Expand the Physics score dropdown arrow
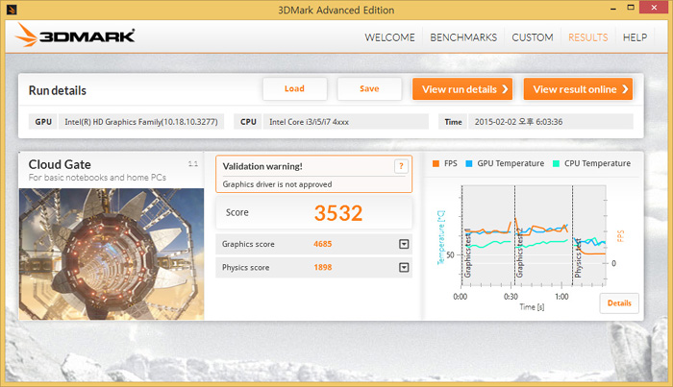Viewport: 673px width, 387px height. (x=404, y=267)
